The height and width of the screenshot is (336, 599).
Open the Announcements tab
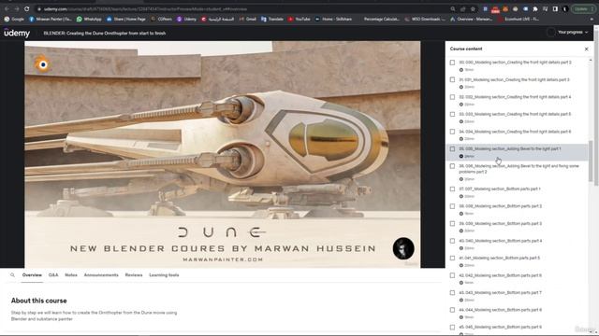(101, 275)
